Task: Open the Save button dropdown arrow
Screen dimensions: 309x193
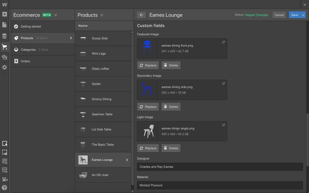Action: point(303,15)
